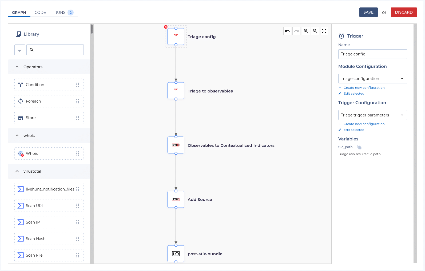Click the Foreach loop icon
The image size is (425, 271).
(x=21, y=101)
